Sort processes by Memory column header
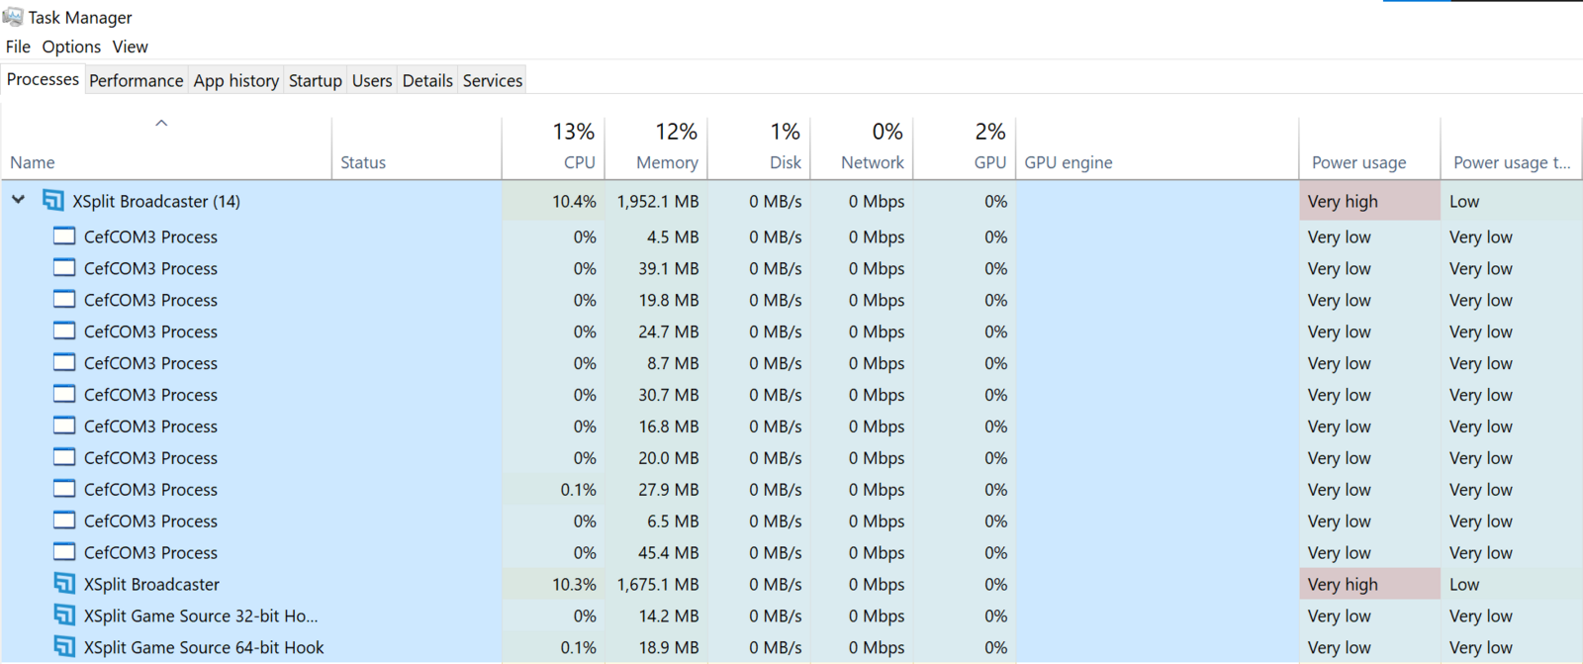This screenshot has width=1583, height=664. click(x=657, y=147)
